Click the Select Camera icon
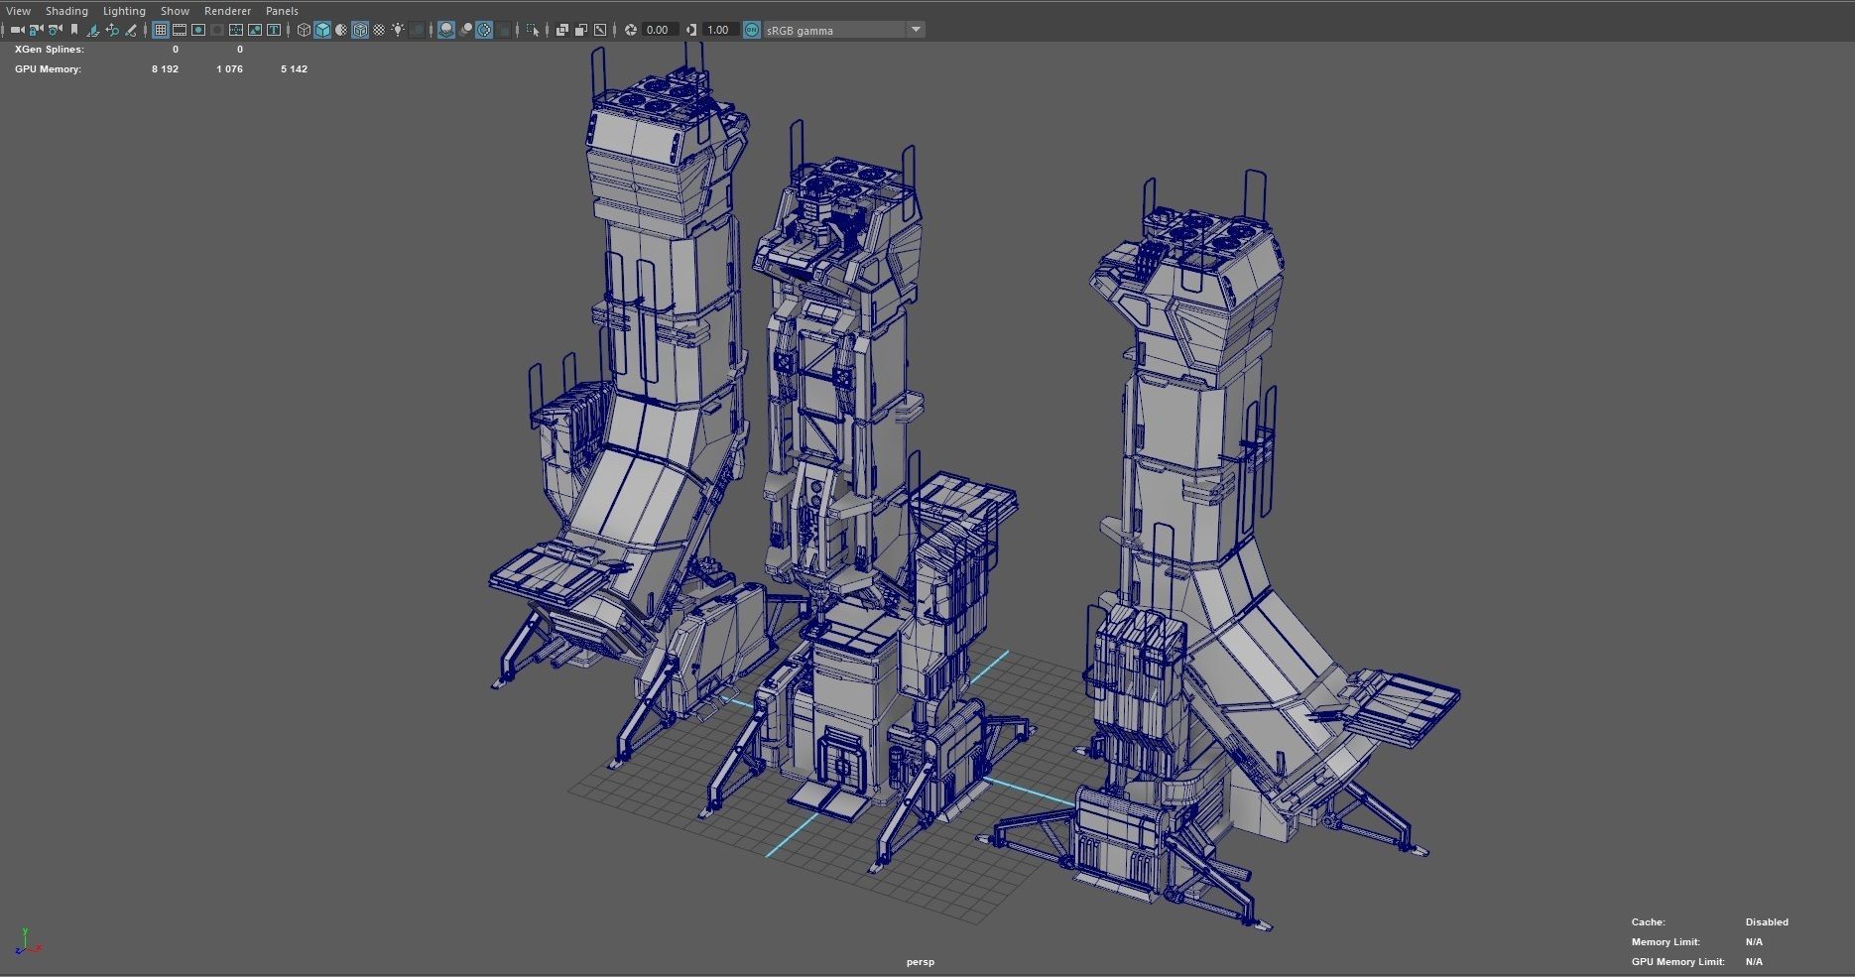Screen dimensions: 1855x977 [x=17, y=30]
